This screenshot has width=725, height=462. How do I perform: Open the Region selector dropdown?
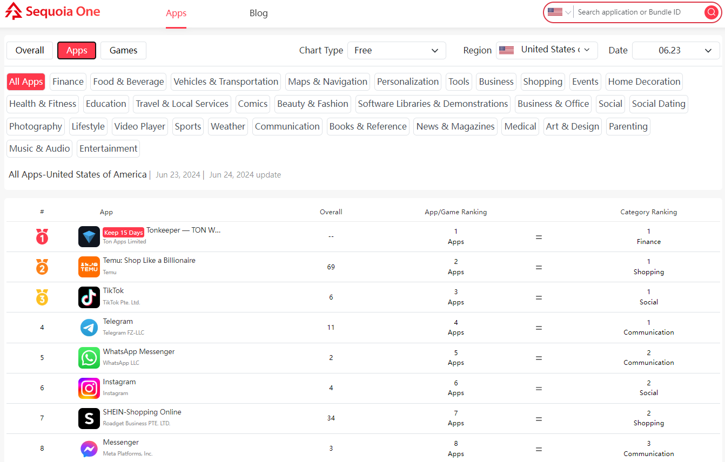(x=546, y=50)
